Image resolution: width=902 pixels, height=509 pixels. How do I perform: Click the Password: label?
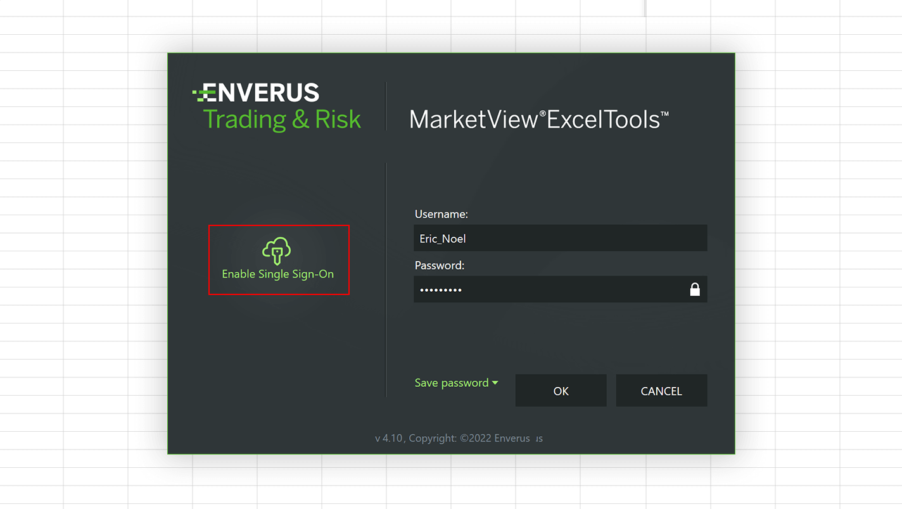point(440,265)
